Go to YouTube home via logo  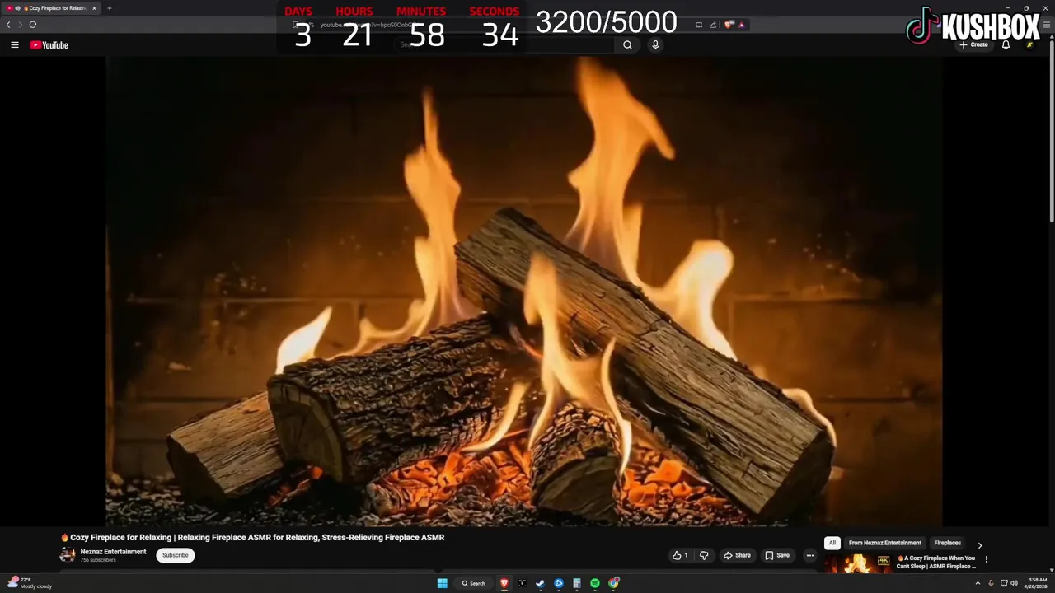coord(49,45)
